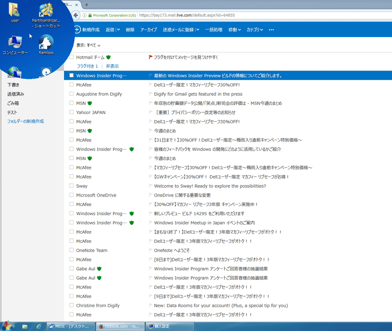Check the OneNote Team checkbox
Image resolution: width=392 pixels, height=331 pixels.
point(71,250)
